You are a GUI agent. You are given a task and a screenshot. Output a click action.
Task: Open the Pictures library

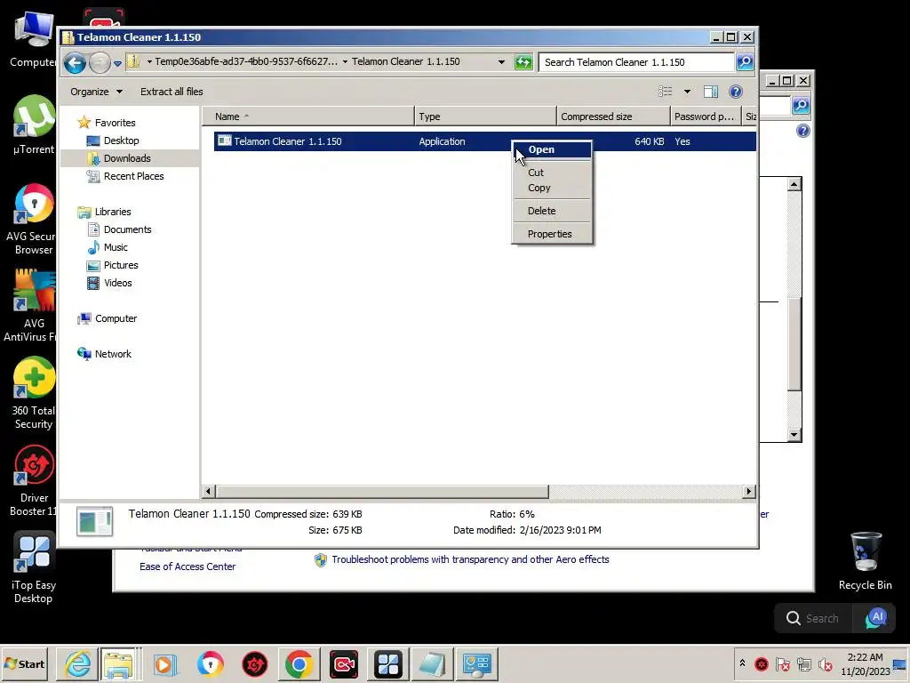121,265
